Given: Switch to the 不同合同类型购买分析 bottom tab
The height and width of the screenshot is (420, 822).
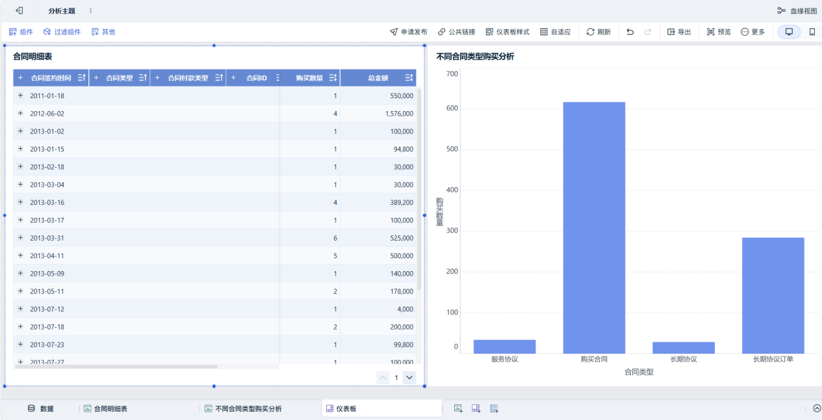Looking at the screenshot, I should pos(244,409).
